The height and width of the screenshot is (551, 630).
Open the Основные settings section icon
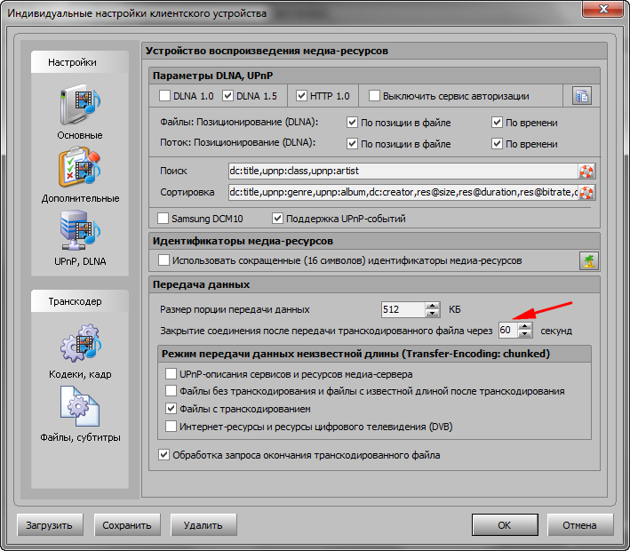click(79, 106)
